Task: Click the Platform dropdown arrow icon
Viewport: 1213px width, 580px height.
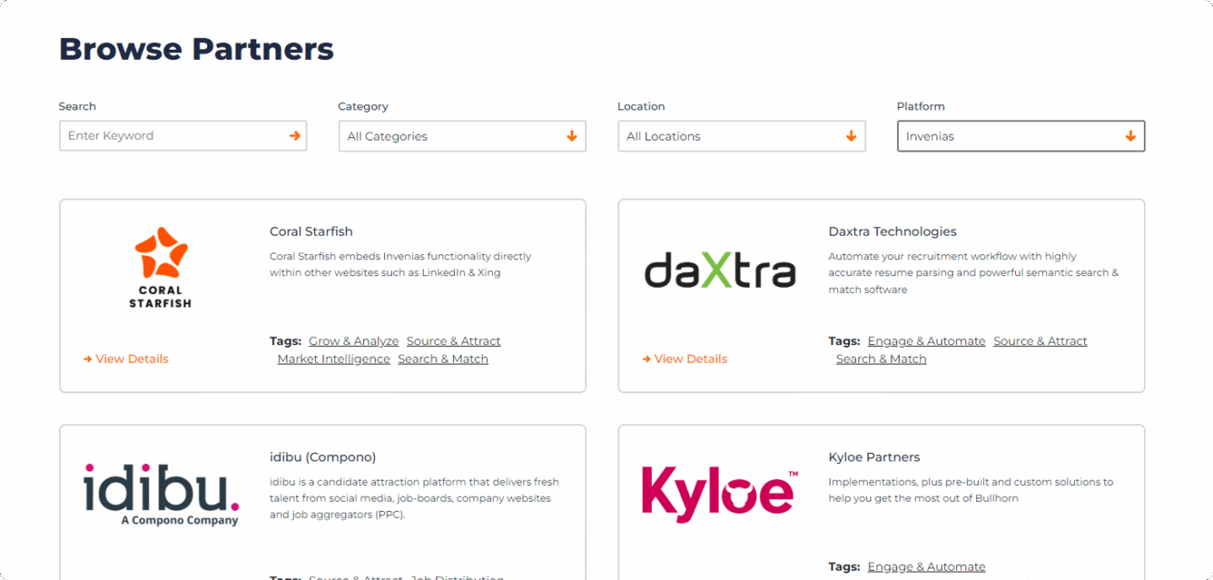Action: pos(1130,136)
